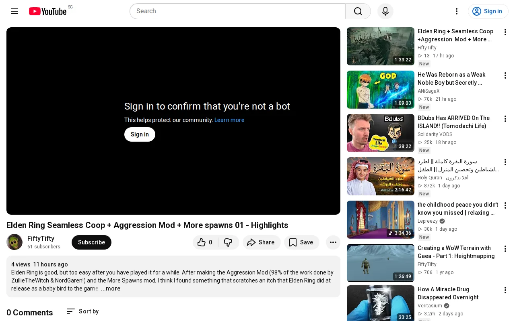The width and height of the screenshot is (515, 321).
Task: Click the search magnifier button
Action: [x=358, y=11]
